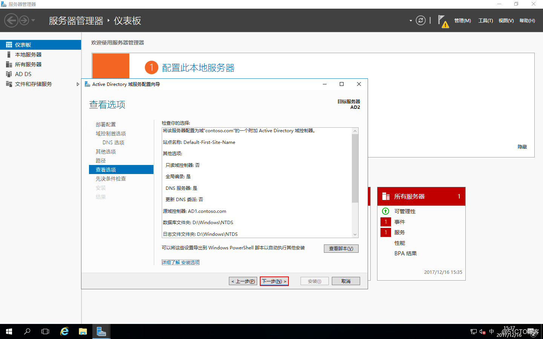Open the 工具(T) menu

pos(485,21)
